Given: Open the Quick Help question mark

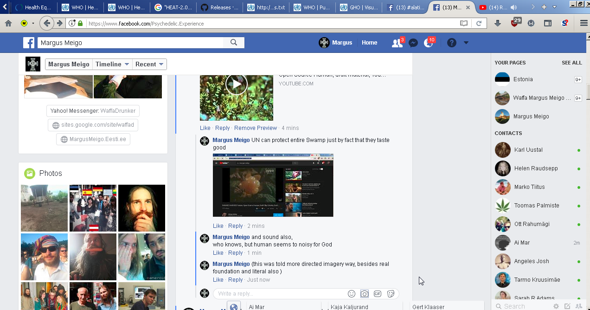Looking at the screenshot, I should [x=452, y=43].
